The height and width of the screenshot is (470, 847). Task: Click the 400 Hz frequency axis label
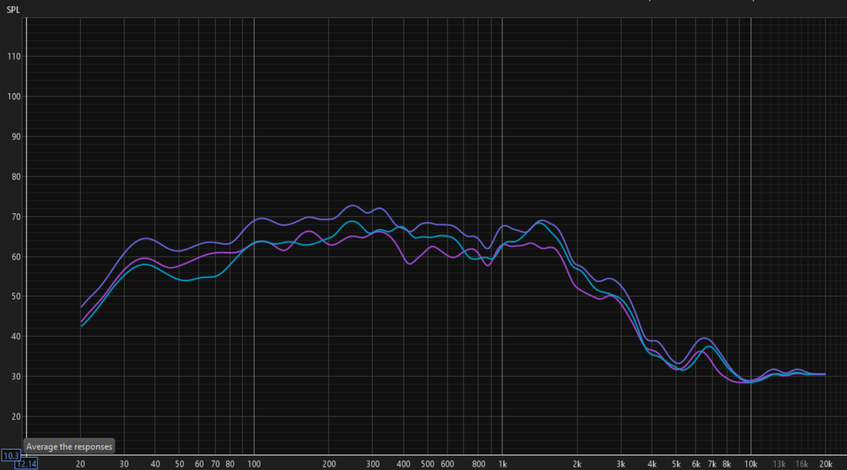(403, 464)
